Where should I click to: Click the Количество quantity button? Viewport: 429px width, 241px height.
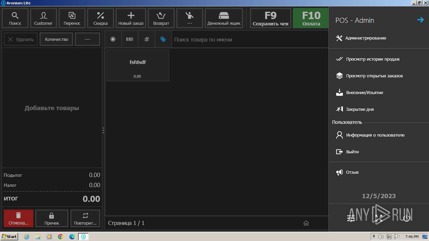tap(56, 39)
